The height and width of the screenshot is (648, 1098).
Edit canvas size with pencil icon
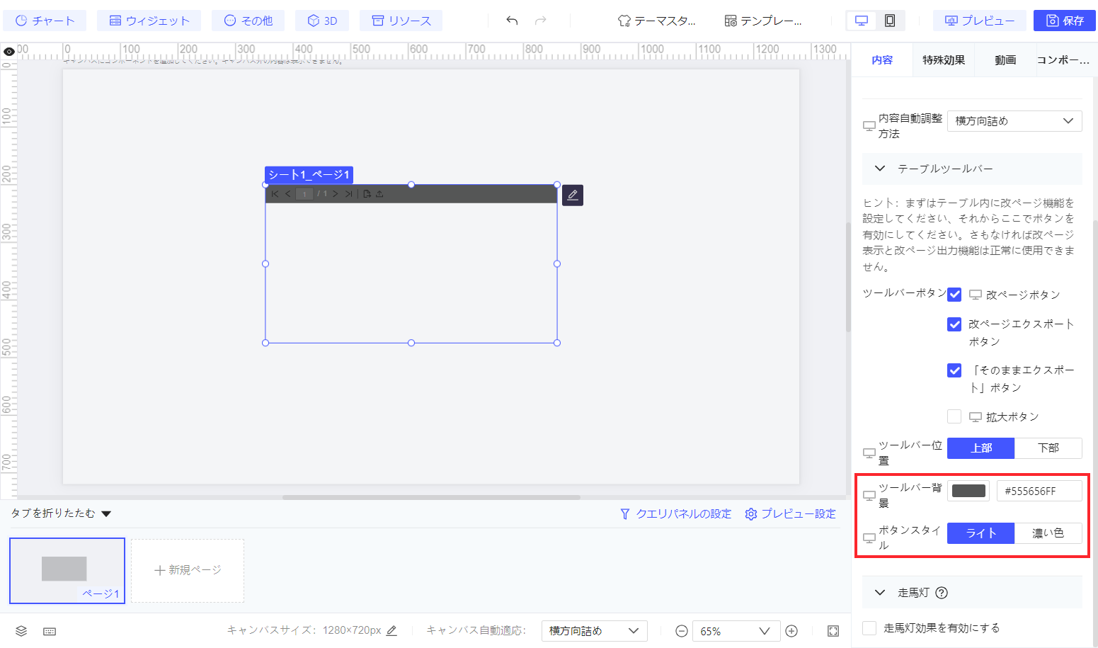[391, 630]
